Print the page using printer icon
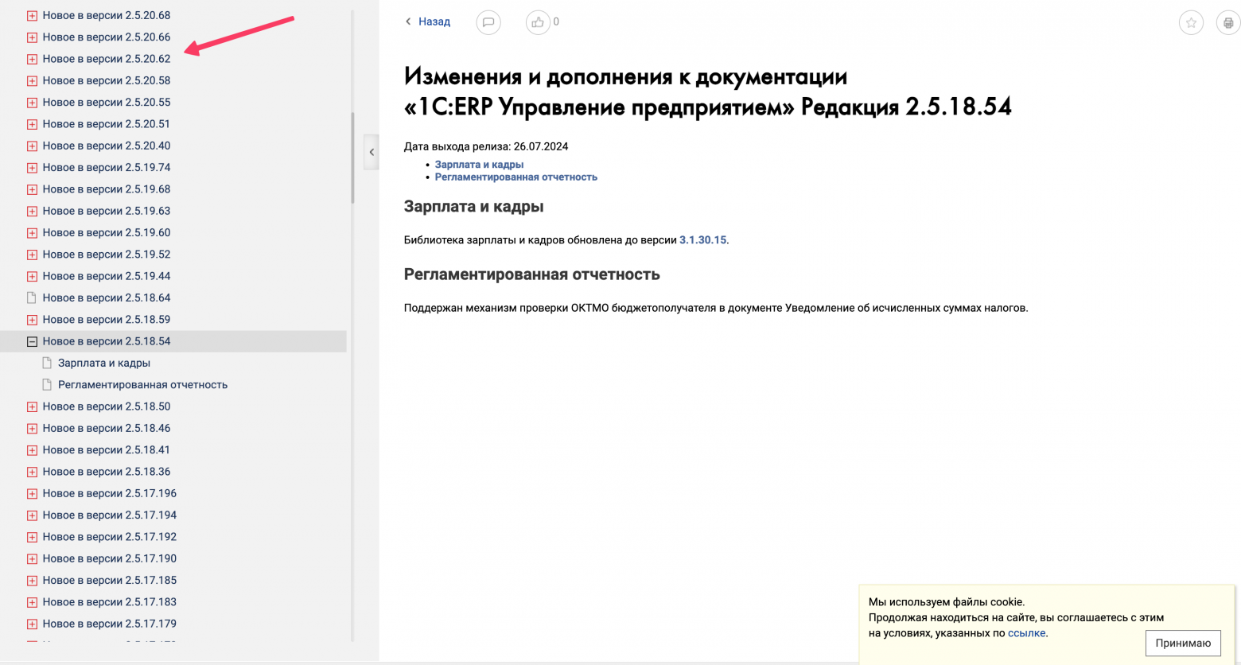The height and width of the screenshot is (665, 1241). [x=1228, y=23]
